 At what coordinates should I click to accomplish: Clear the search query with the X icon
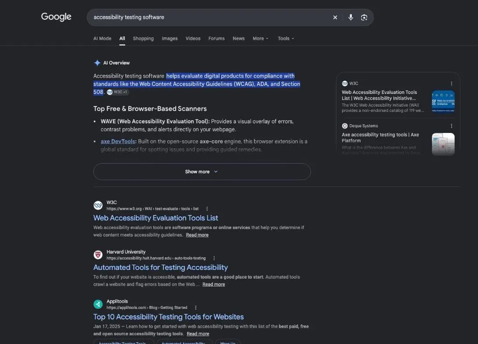335,18
